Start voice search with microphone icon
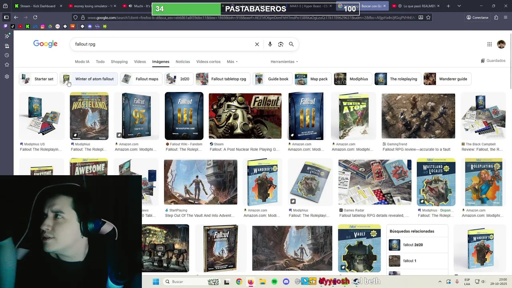This screenshot has height=288, width=512. [x=270, y=44]
